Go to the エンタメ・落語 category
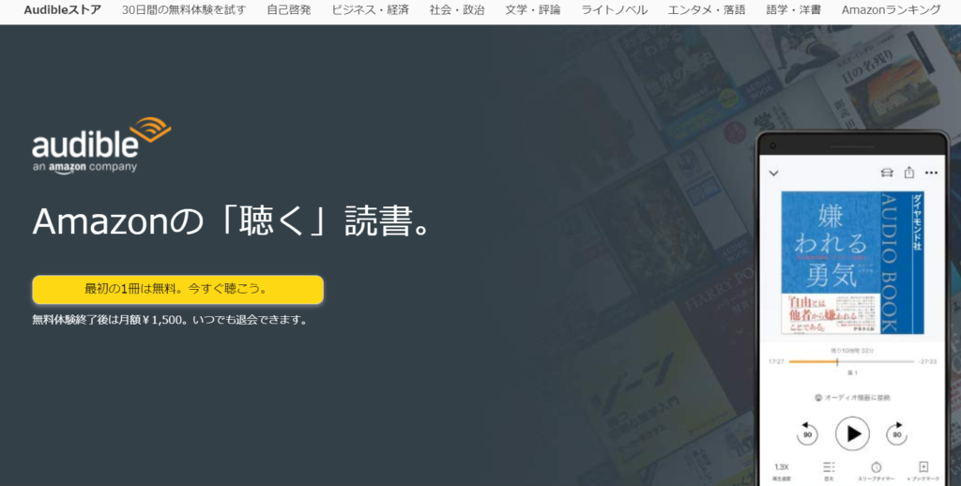Viewport: 961px width, 486px height. click(707, 9)
